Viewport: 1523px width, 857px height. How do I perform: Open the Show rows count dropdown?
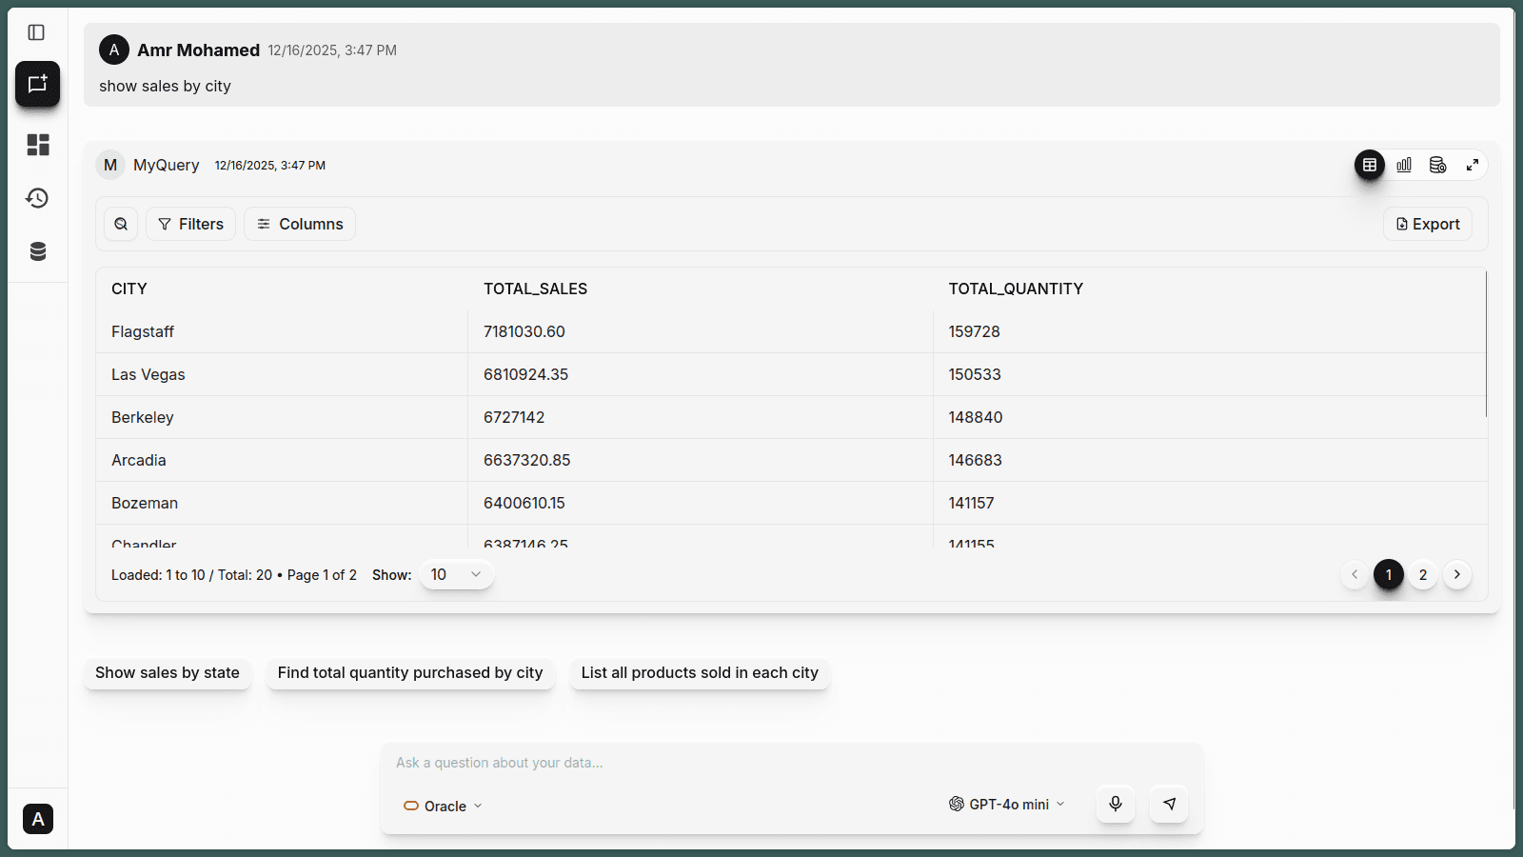(456, 574)
